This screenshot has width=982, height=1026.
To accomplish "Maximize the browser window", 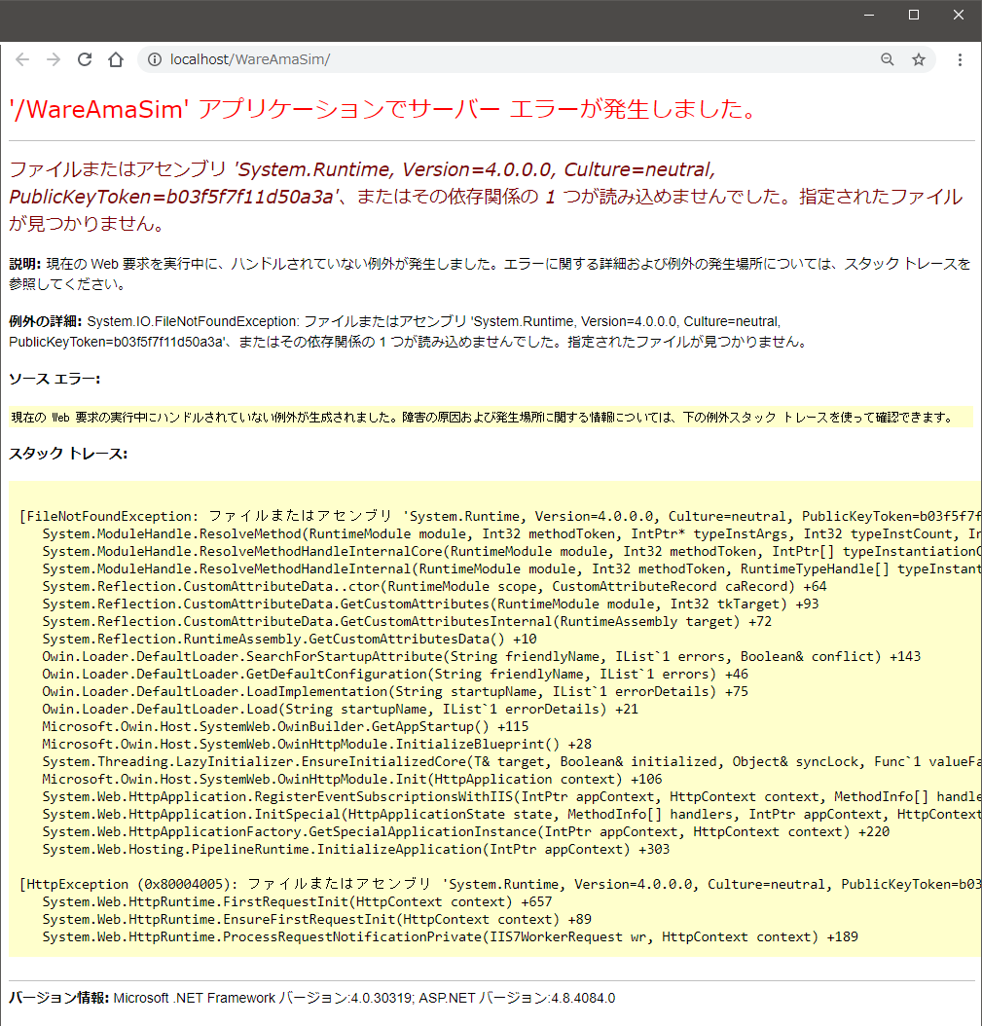I will 914,15.
